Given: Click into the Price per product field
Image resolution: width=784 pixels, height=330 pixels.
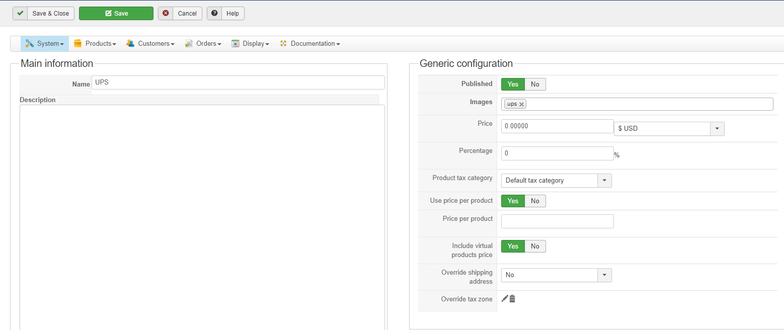Looking at the screenshot, I should click(557, 221).
